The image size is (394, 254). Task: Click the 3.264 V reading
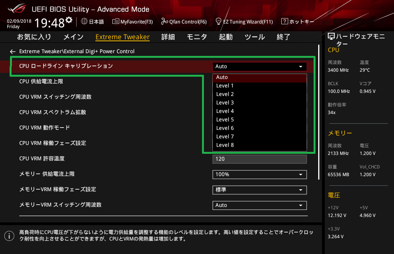coord(336,237)
